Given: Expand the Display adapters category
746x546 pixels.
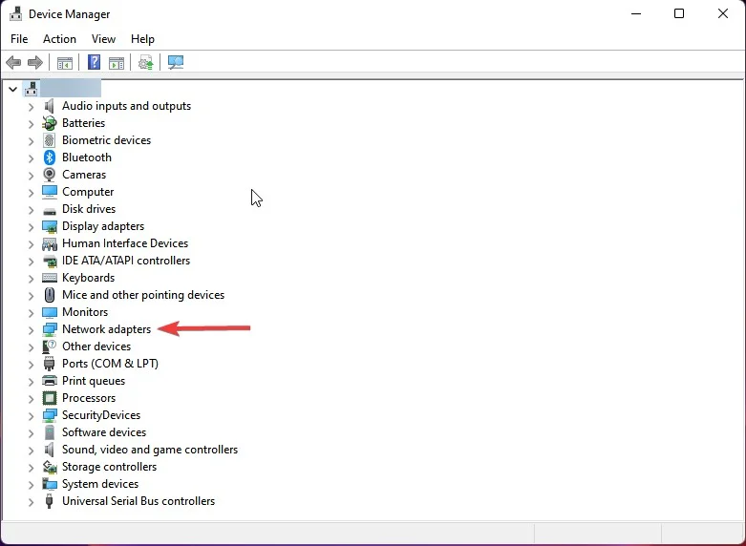Looking at the screenshot, I should [x=31, y=227].
